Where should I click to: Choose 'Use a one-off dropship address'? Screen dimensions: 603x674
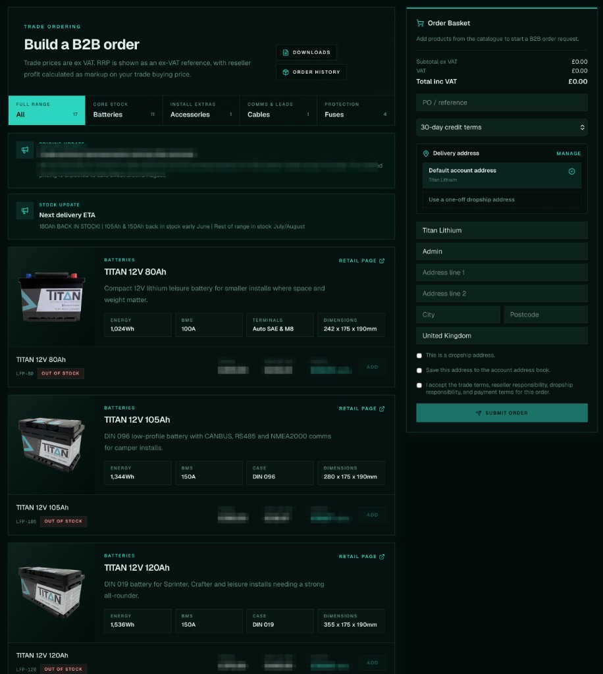tap(502, 199)
